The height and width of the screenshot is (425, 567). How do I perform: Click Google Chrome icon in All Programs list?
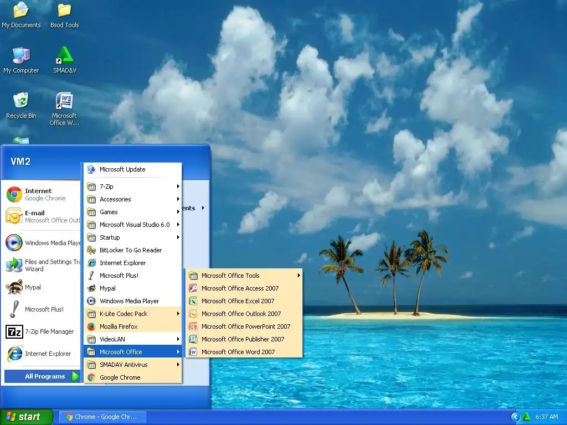click(x=91, y=377)
